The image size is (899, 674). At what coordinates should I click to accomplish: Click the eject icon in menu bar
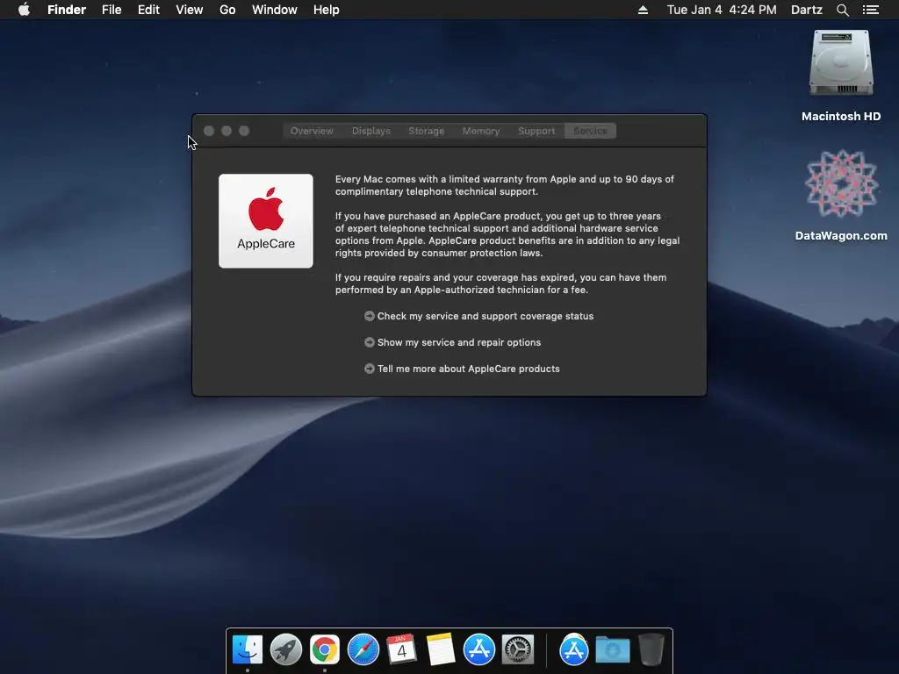pyautogui.click(x=643, y=10)
